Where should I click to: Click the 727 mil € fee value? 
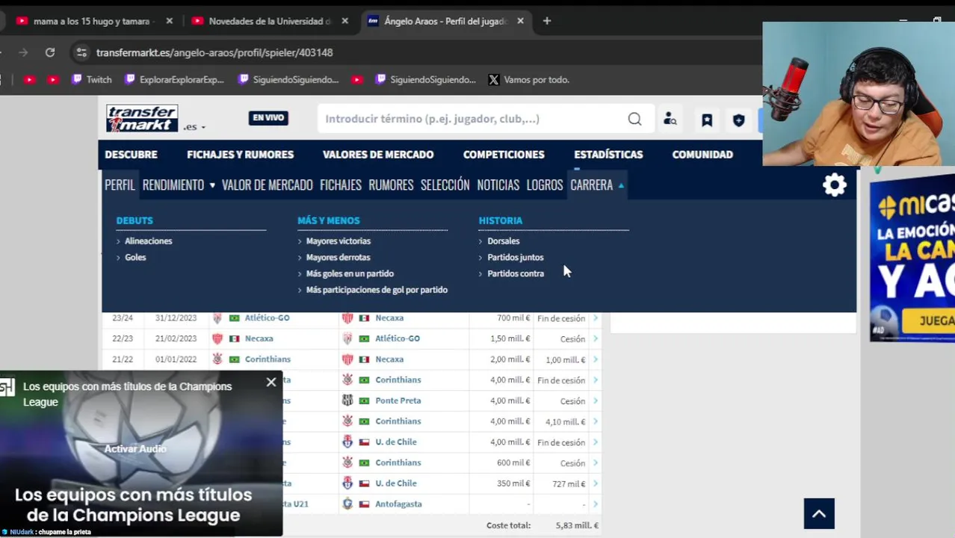click(x=569, y=483)
